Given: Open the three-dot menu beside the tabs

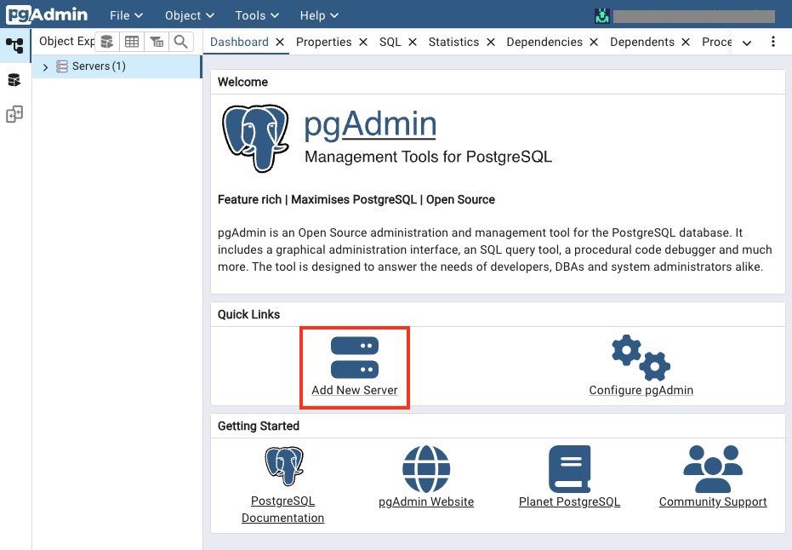Looking at the screenshot, I should click(773, 41).
